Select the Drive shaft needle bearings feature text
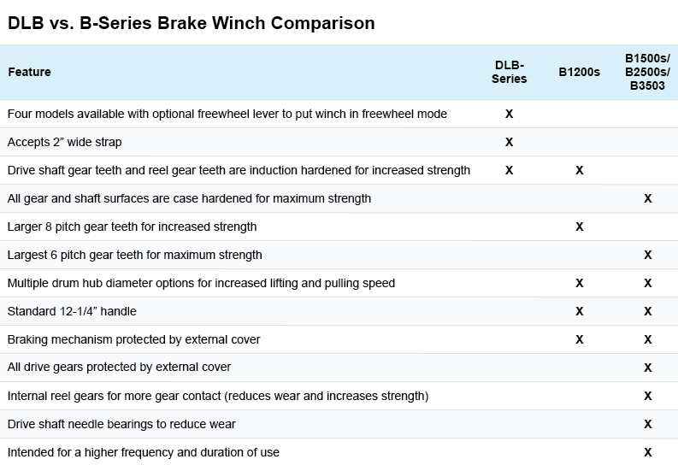Screen dimensions: 678x465 (121, 424)
